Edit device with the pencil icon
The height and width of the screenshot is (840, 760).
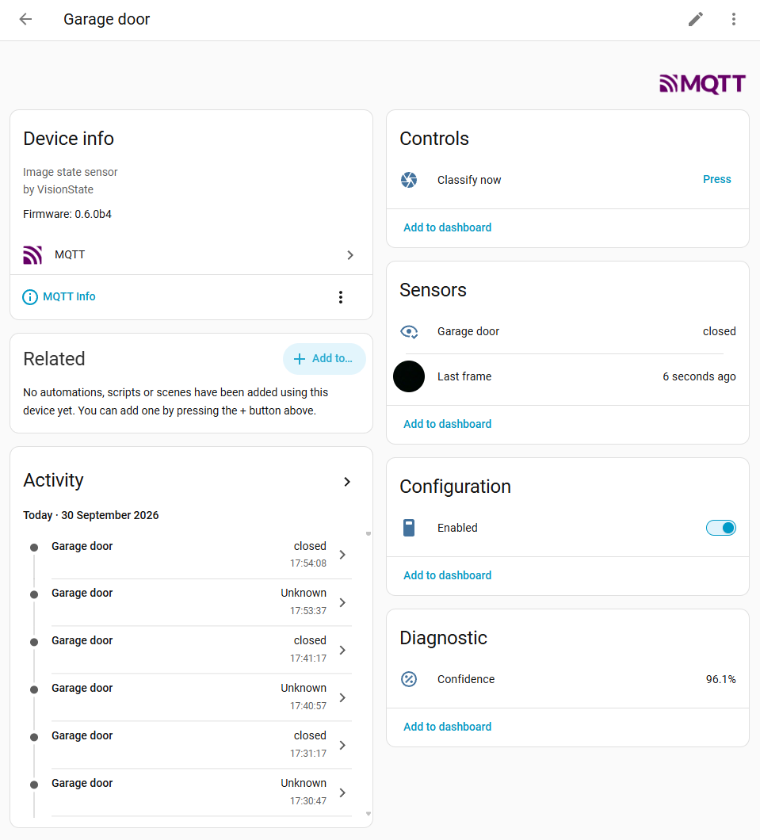695,19
